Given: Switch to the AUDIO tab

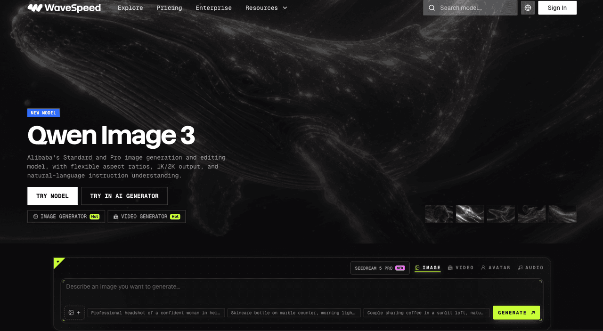Looking at the screenshot, I should [x=530, y=268].
